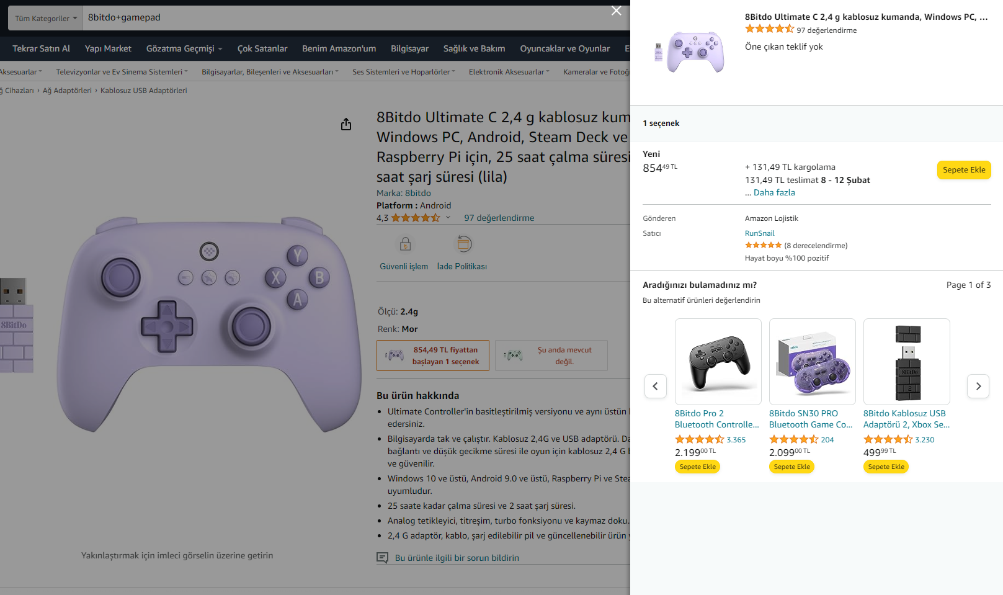Open the Tüm Kategoriler search dropdown
Viewport: 1003px width, 595px height.
click(46, 18)
